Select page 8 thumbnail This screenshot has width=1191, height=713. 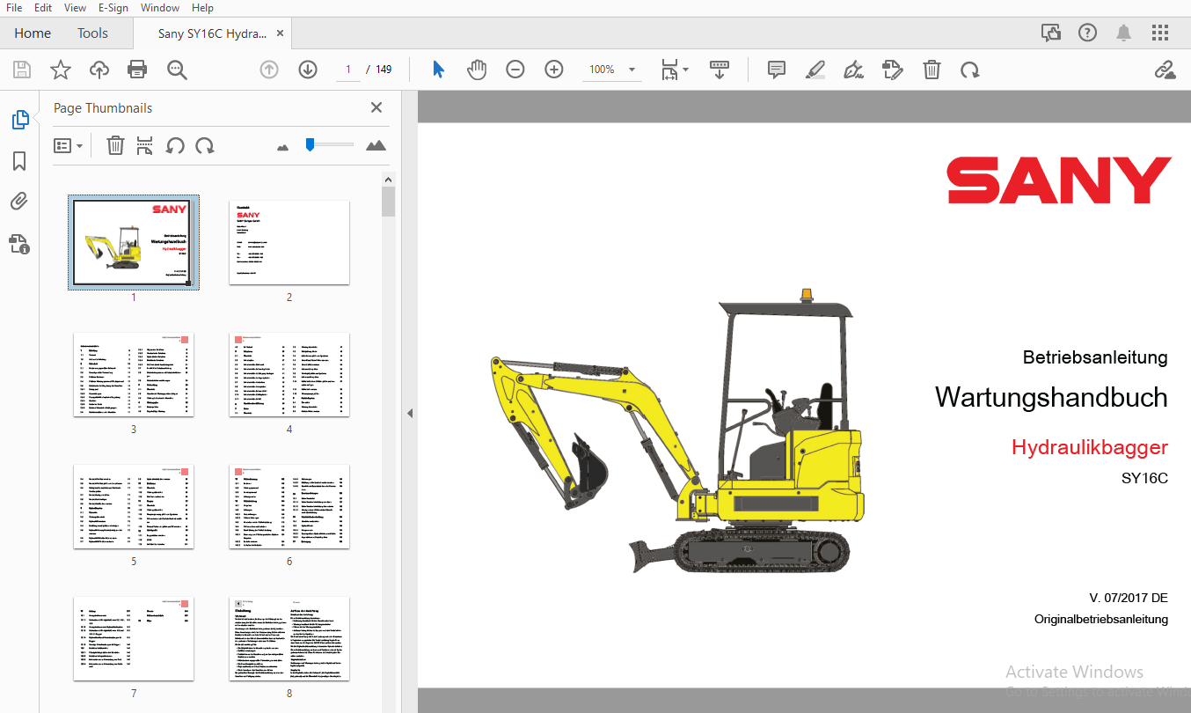point(289,639)
